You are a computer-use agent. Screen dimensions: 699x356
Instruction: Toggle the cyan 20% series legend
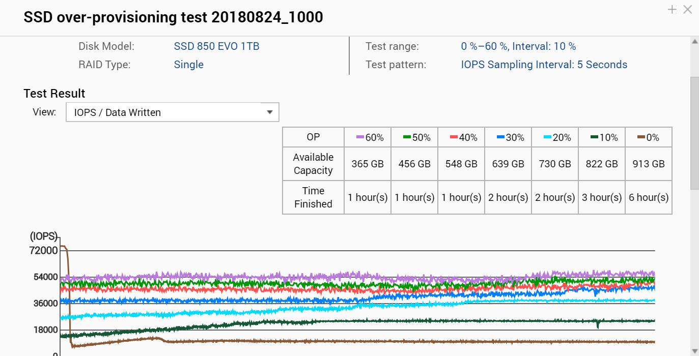pos(547,137)
